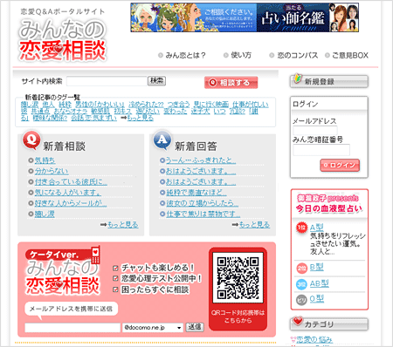Open 気持ち in 新着相談 list
The image size is (393, 347).
pyautogui.click(x=45, y=160)
